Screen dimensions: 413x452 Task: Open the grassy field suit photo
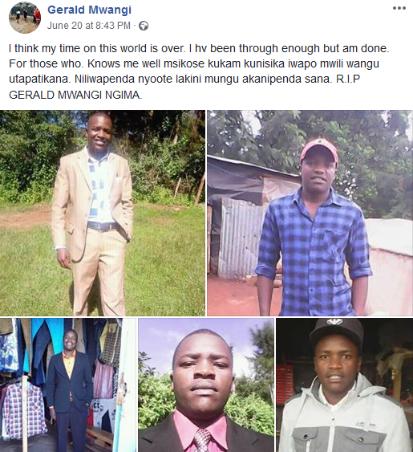(103, 213)
